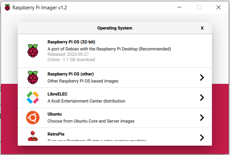The height and width of the screenshot is (155, 230).
Task: Click the orange Ubuntu logo icon
Action: coord(33,118)
